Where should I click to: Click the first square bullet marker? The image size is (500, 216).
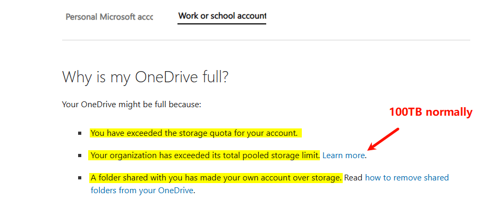(x=80, y=134)
